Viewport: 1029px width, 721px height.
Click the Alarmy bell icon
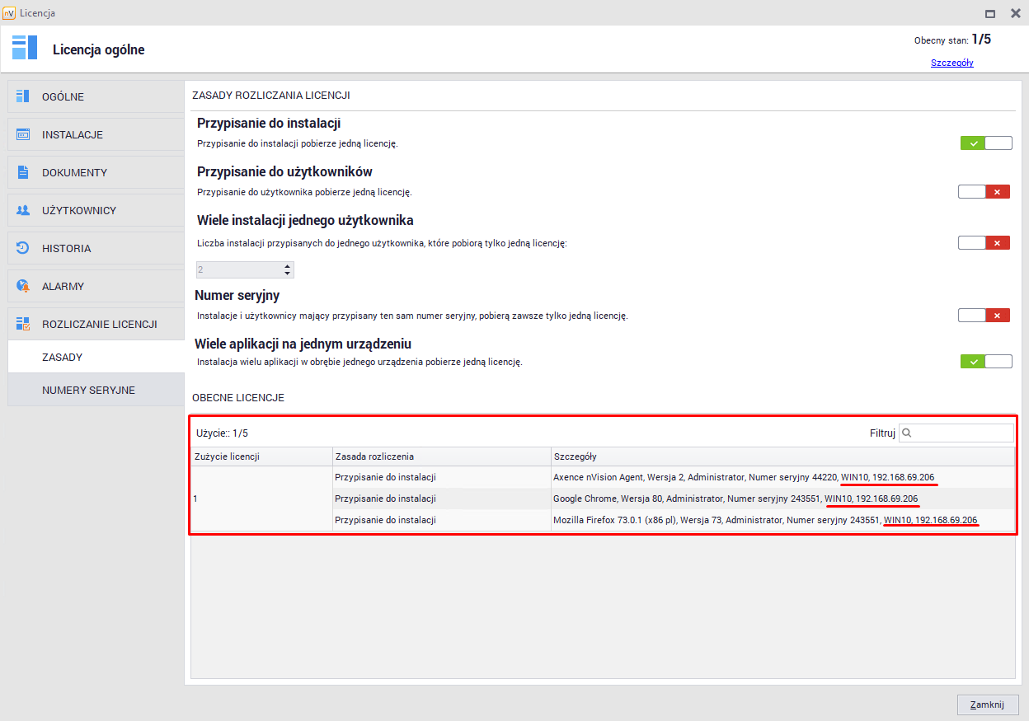click(x=23, y=286)
